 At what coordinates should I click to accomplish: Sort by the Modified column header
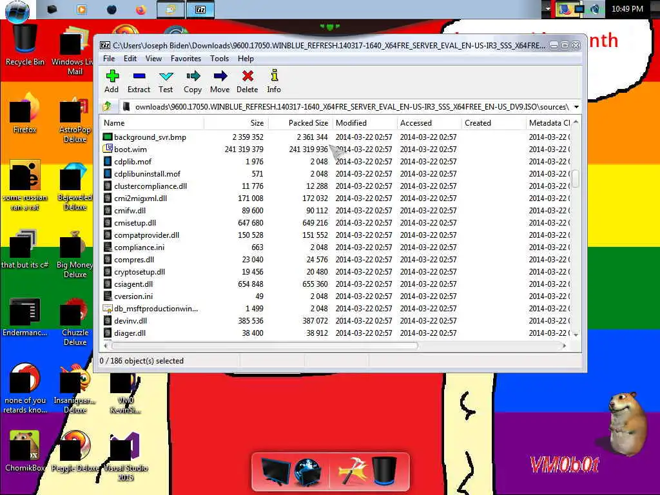tap(365, 123)
